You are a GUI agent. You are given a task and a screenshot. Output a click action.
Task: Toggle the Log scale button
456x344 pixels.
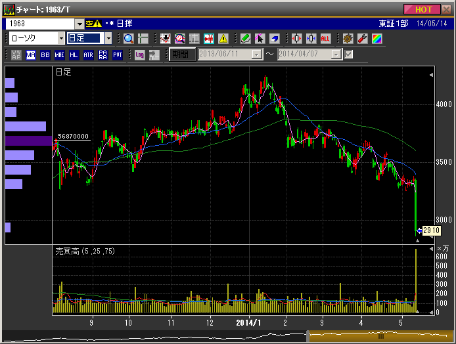(x=139, y=54)
